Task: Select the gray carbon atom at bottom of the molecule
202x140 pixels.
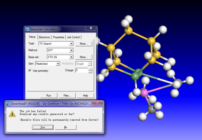Action: click(x=151, y=109)
